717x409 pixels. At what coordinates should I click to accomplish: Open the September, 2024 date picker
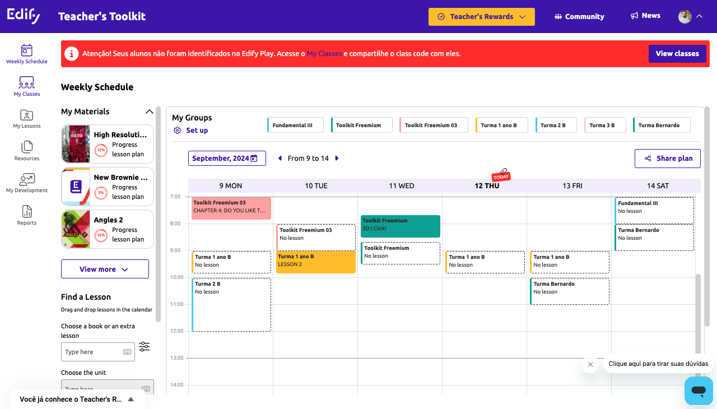click(x=227, y=159)
